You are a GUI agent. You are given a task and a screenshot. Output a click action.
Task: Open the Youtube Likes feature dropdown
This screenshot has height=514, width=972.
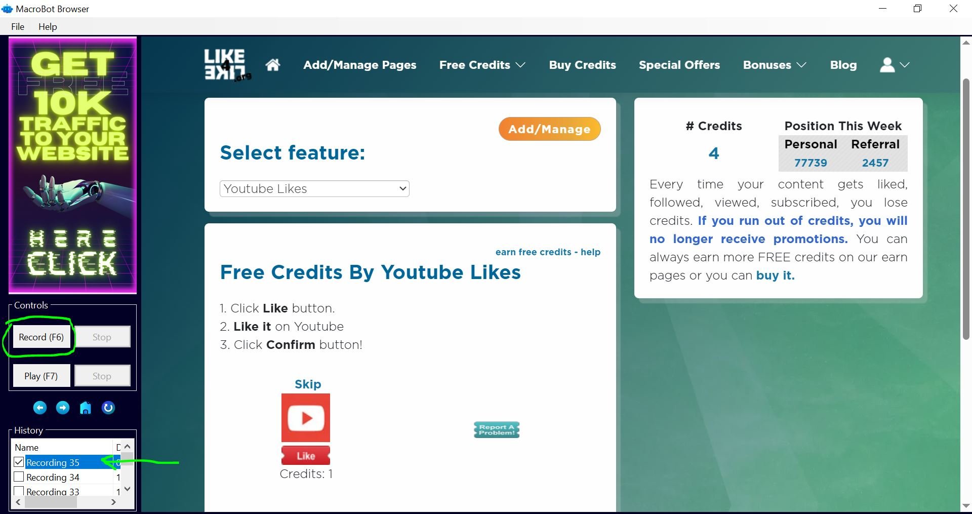(x=314, y=189)
